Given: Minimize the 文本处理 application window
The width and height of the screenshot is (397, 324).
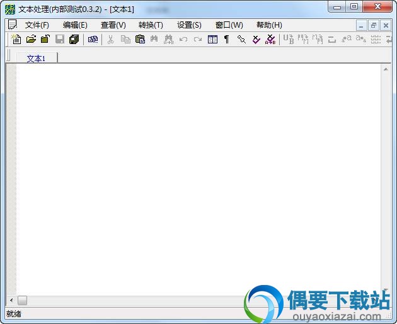Looking at the screenshot, I should (337, 7).
